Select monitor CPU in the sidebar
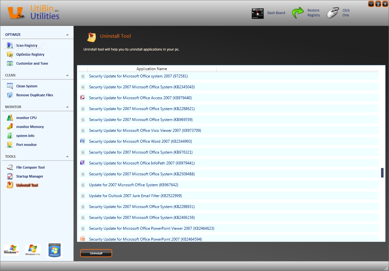The width and height of the screenshot is (389, 271). (x=27, y=118)
